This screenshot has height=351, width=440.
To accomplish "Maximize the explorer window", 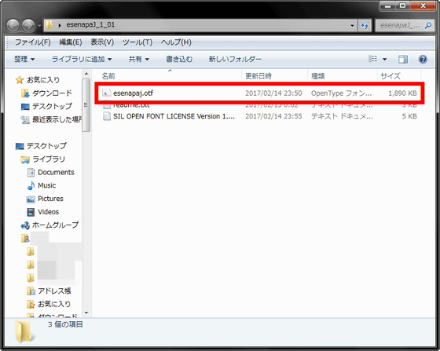I will click(x=402, y=5).
